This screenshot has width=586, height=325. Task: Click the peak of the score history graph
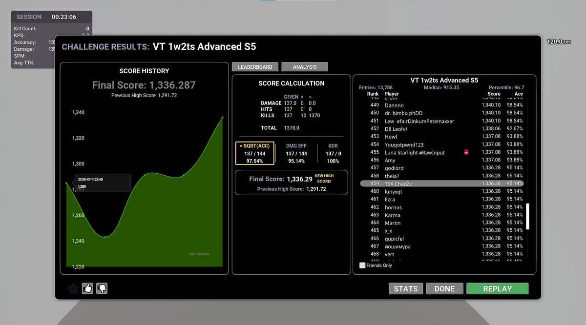[x=222, y=117]
